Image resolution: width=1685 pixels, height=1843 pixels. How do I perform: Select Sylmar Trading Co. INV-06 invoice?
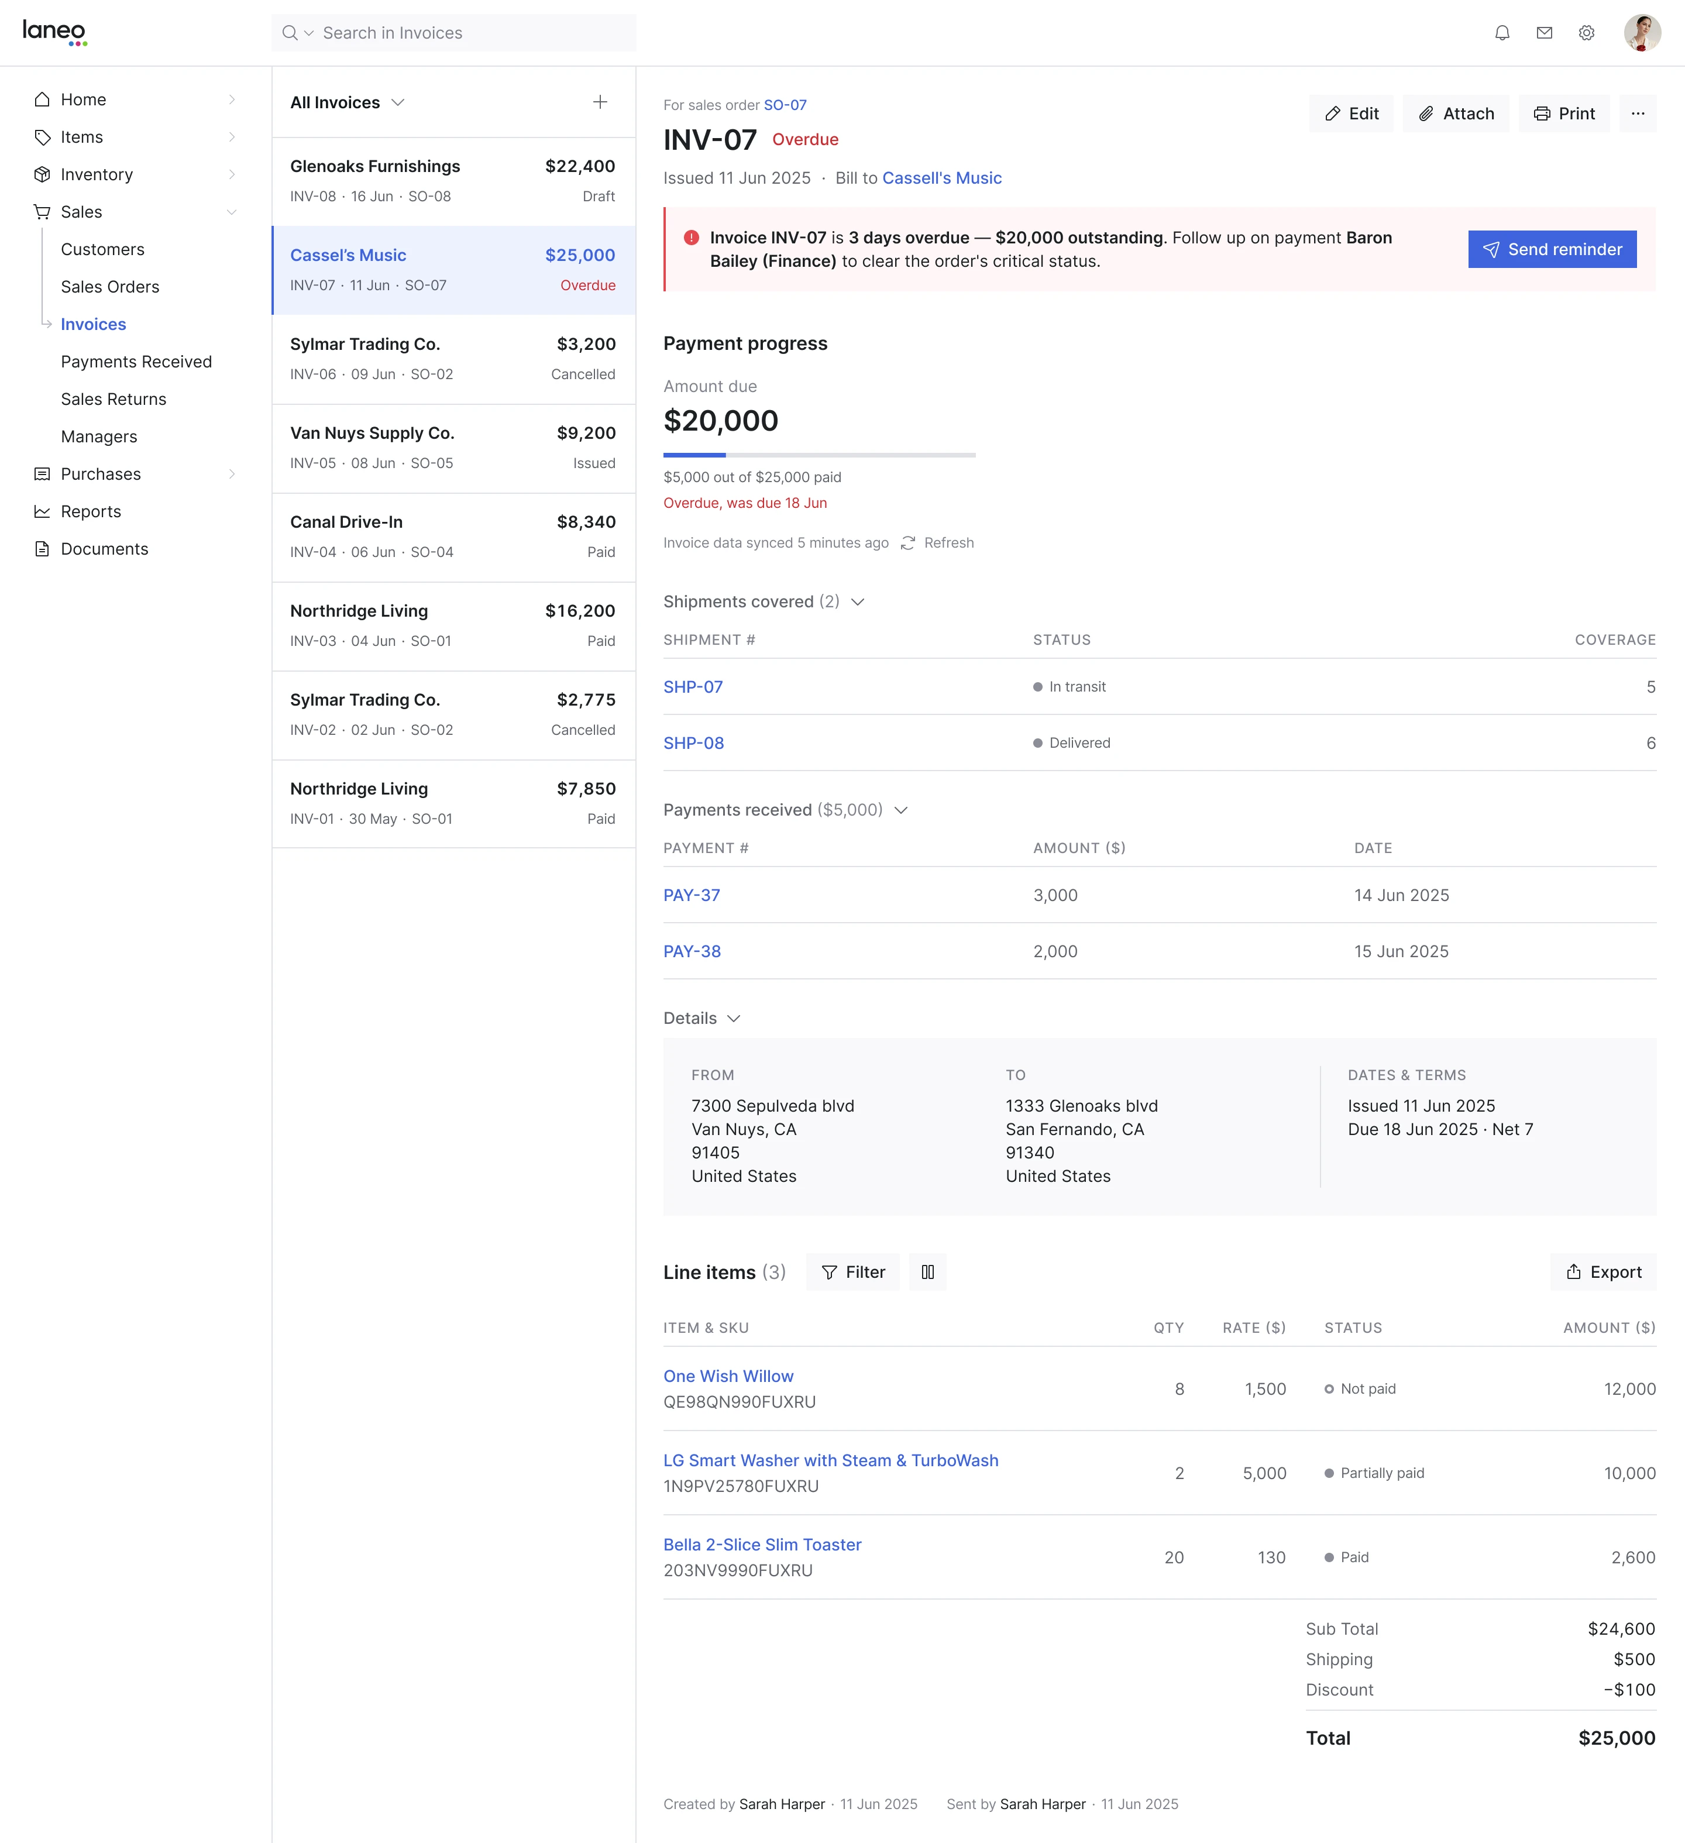click(x=453, y=359)
